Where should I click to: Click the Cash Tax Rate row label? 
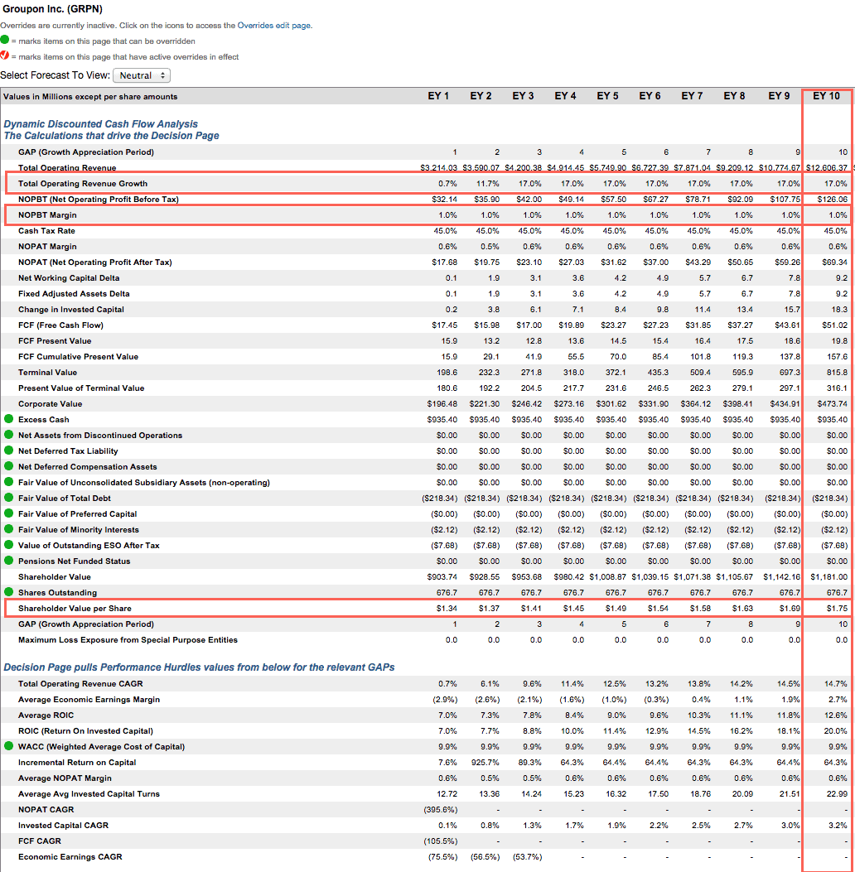tap(46, 231)
